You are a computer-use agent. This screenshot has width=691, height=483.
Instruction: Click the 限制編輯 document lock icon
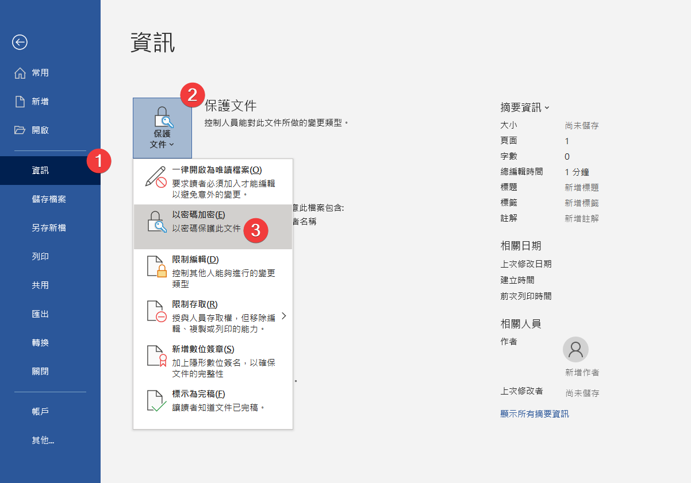156,266
